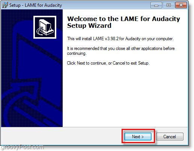The height and width of the screenshot is (151, 194).
Task: Click the word 'continuing.' in the recommendation paragraph
Action: tap(77, 53)
